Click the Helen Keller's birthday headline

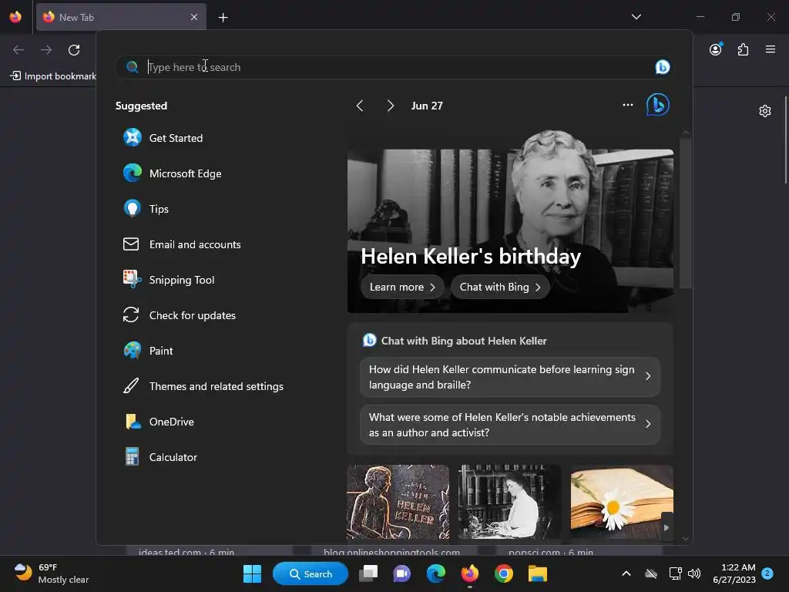coord(471,256)
